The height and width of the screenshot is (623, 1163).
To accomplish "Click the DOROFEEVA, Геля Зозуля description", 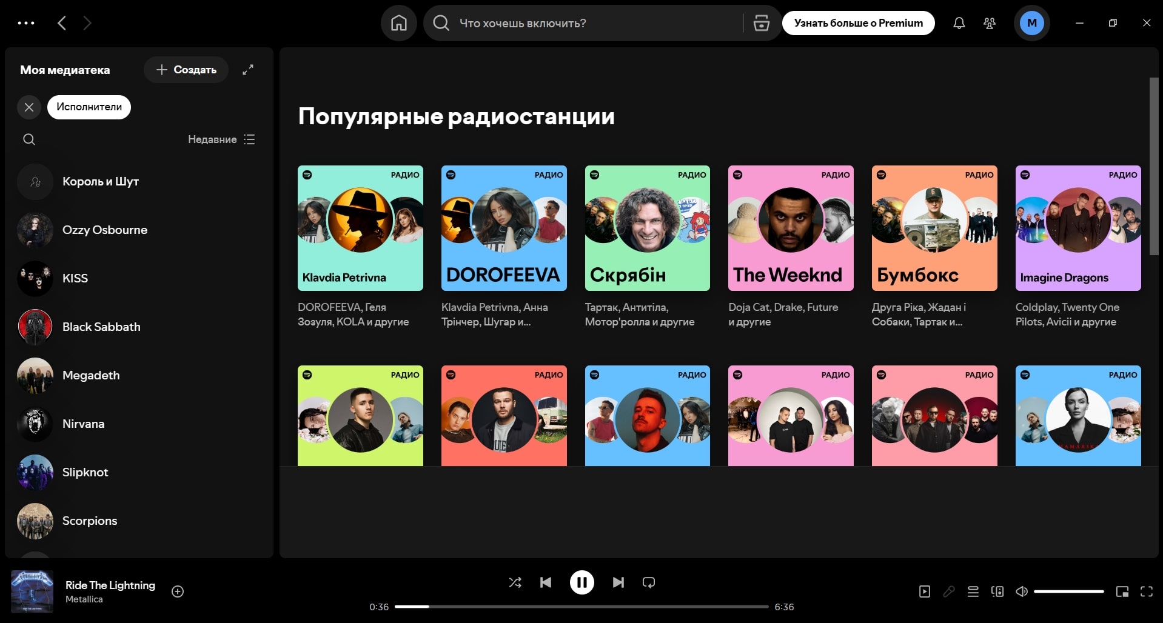I will coord(353,315).
